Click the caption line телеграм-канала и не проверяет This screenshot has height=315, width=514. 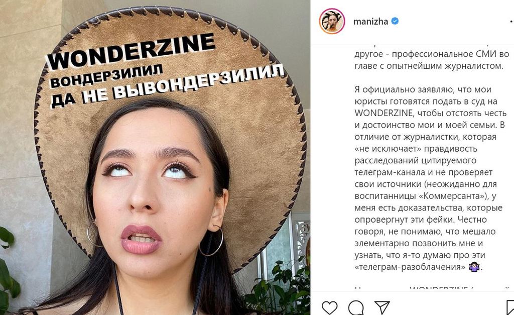[x=424, y=172]
